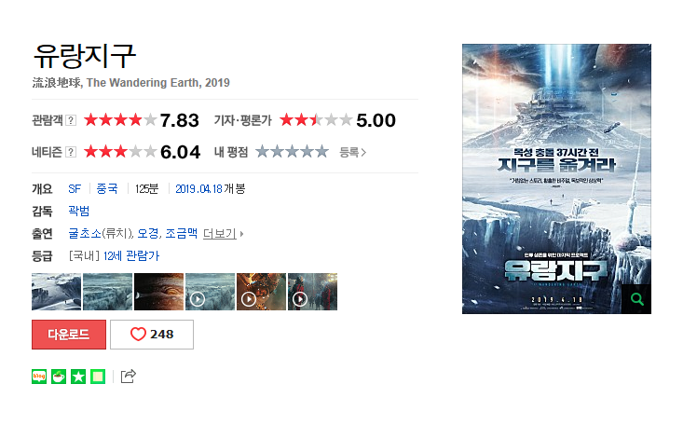Open the 12세 관람가 rating link
Viewport: 697px width, 425px height.
(131, 256)
